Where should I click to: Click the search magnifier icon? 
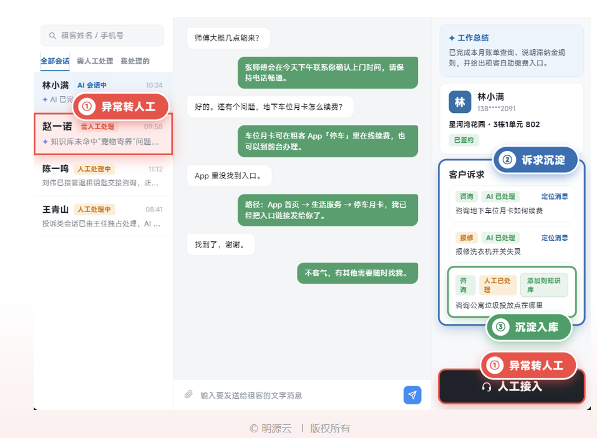(52, 36)
